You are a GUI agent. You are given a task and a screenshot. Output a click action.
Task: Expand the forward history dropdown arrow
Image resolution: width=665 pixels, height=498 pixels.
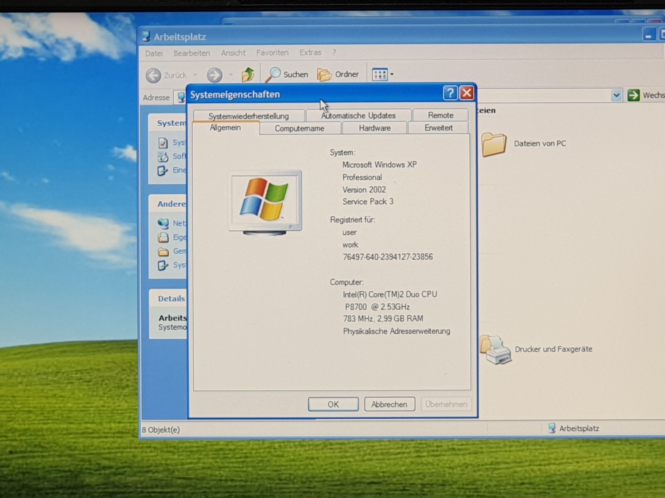click(231, 75)
